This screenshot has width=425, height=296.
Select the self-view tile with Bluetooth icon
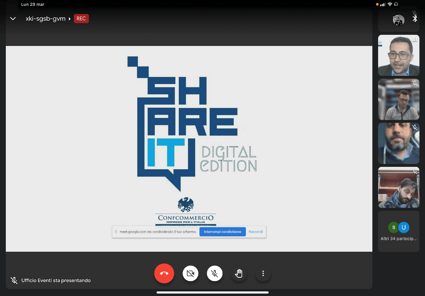pos(398,20)
